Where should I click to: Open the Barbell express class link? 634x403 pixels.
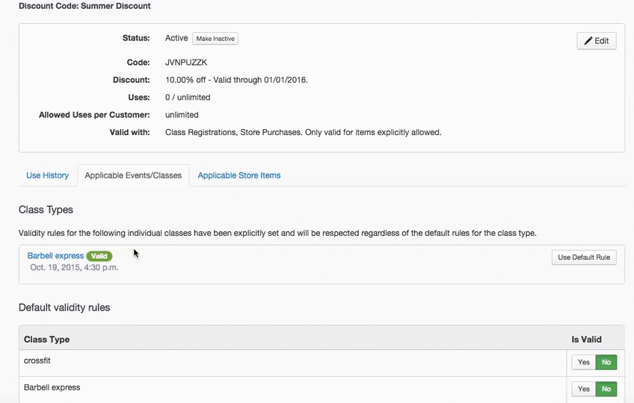pyautogui.click(x=55, y=256)
